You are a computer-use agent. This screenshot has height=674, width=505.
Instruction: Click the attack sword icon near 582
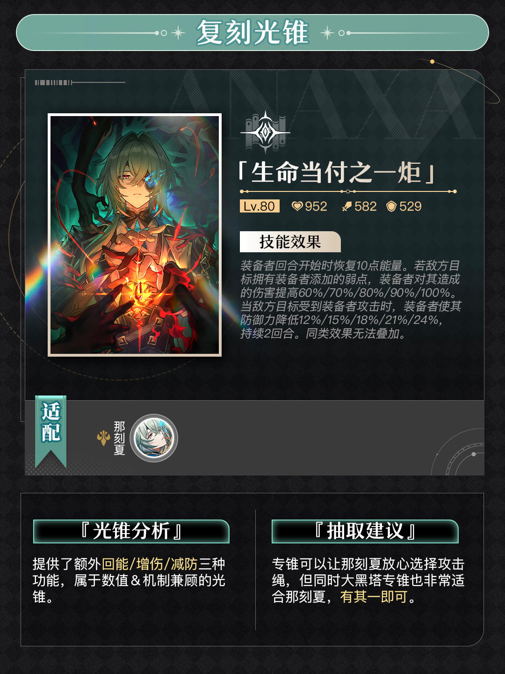coord(347,206)
